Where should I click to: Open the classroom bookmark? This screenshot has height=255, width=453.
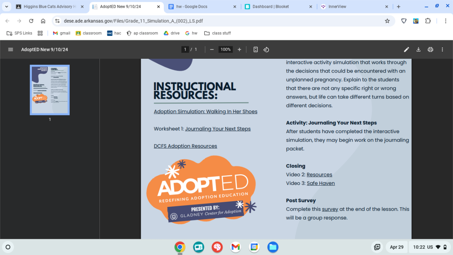click(x=88, y=33)
